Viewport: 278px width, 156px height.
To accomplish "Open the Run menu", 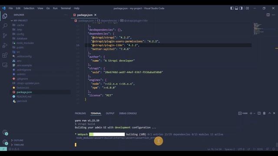I will click(55, 8).
